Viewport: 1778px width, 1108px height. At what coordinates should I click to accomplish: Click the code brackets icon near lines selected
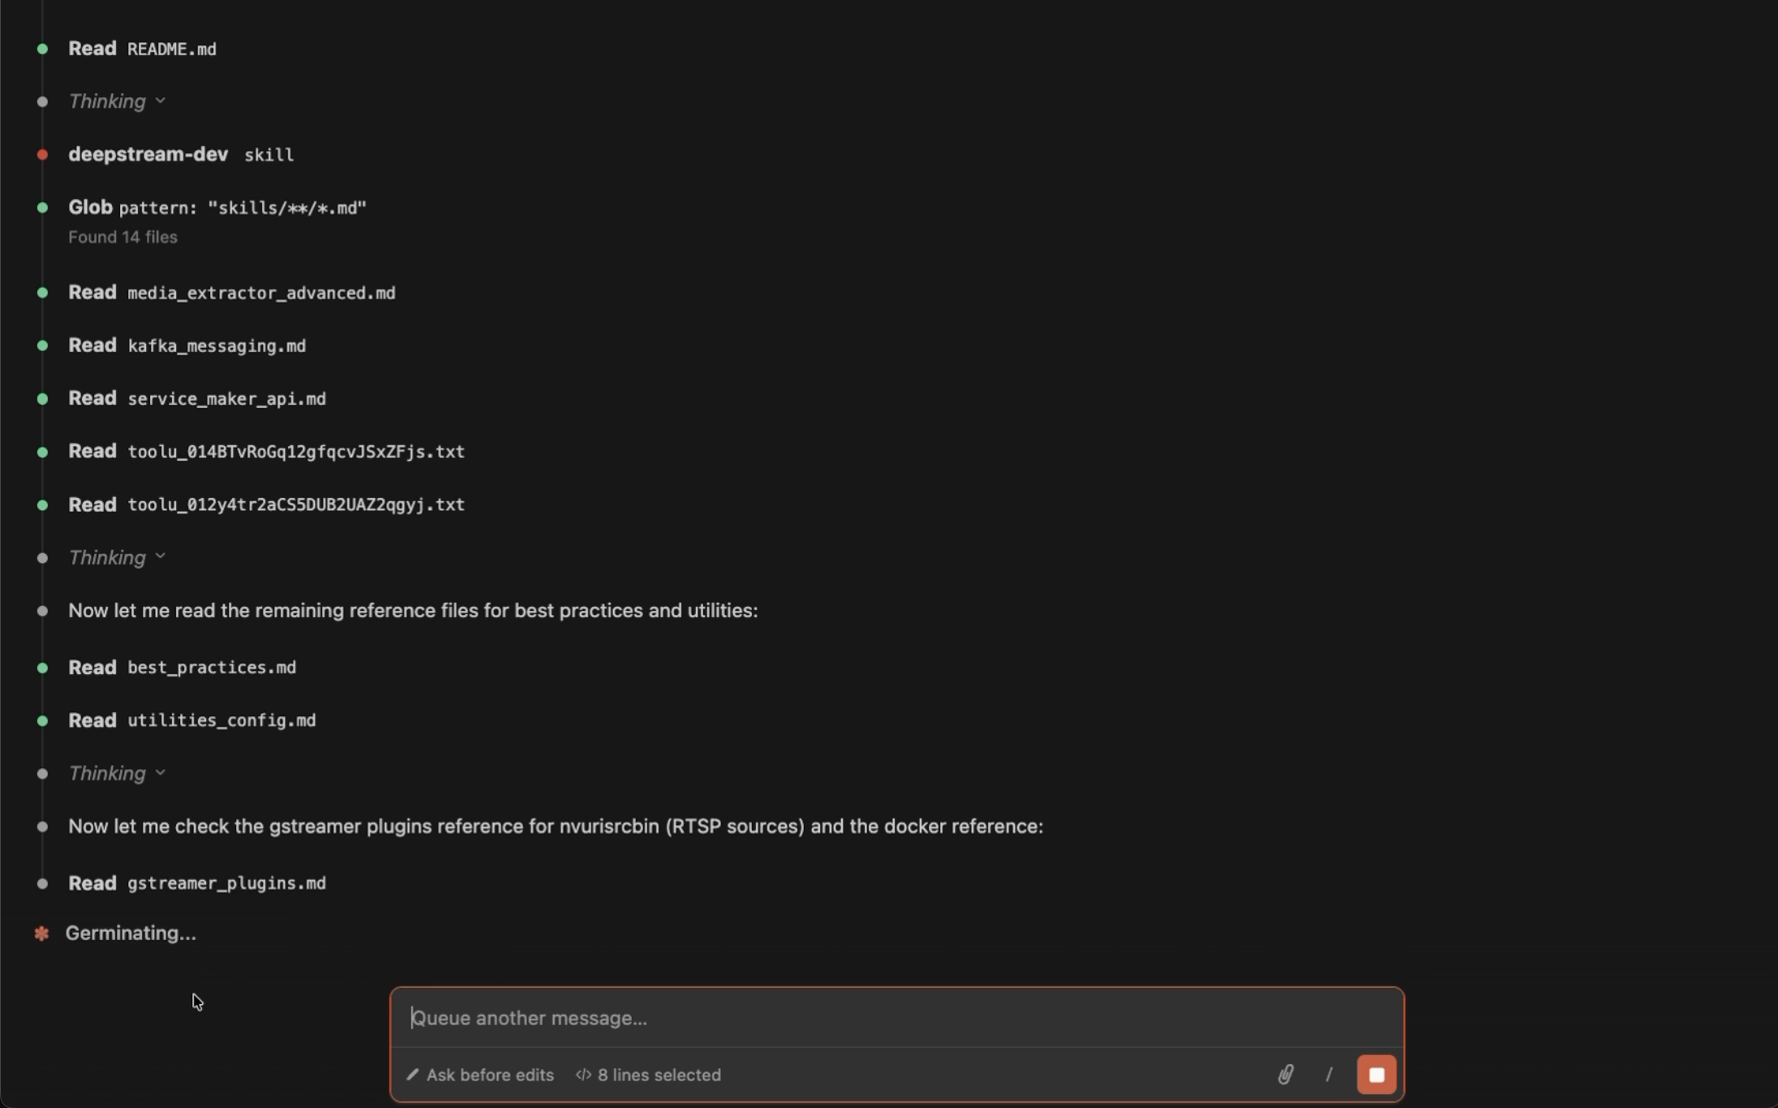tap(583, 1075)
